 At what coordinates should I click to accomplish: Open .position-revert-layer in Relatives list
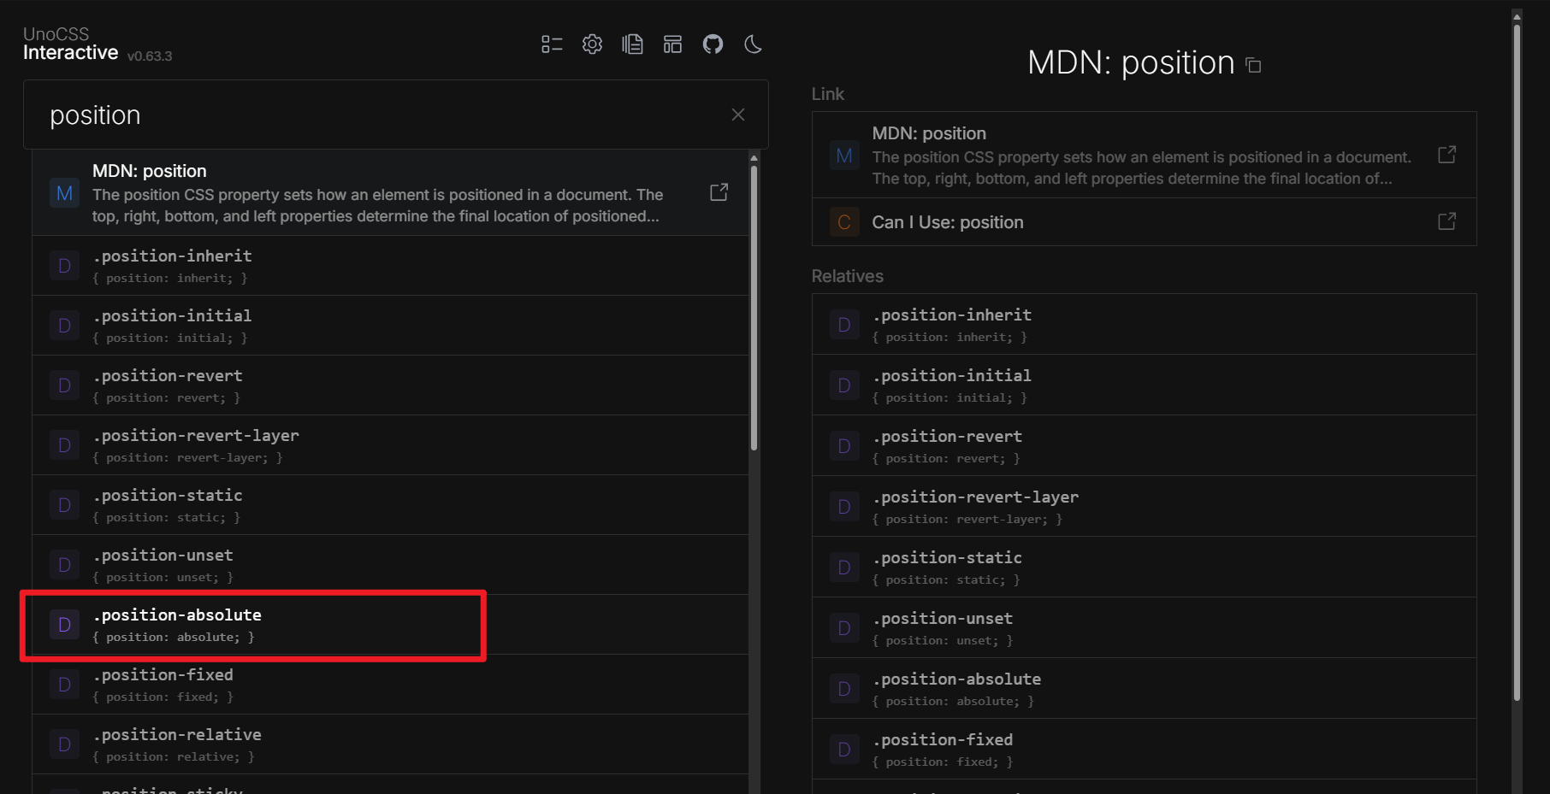[1144, 507]
